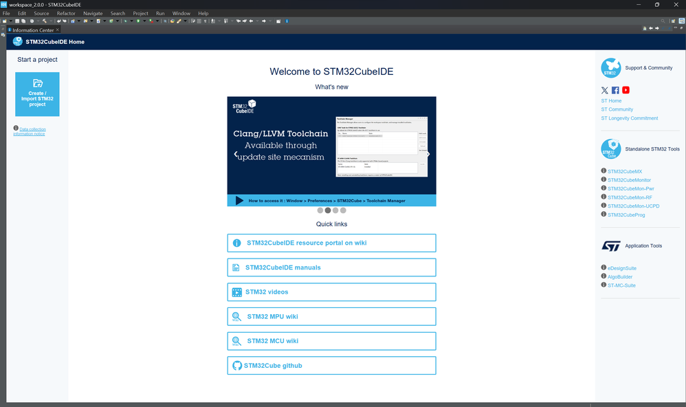This screenshot has height=407, width=686.
Task: Click the build hammer icon in toolbar
Action: (45, 21)
